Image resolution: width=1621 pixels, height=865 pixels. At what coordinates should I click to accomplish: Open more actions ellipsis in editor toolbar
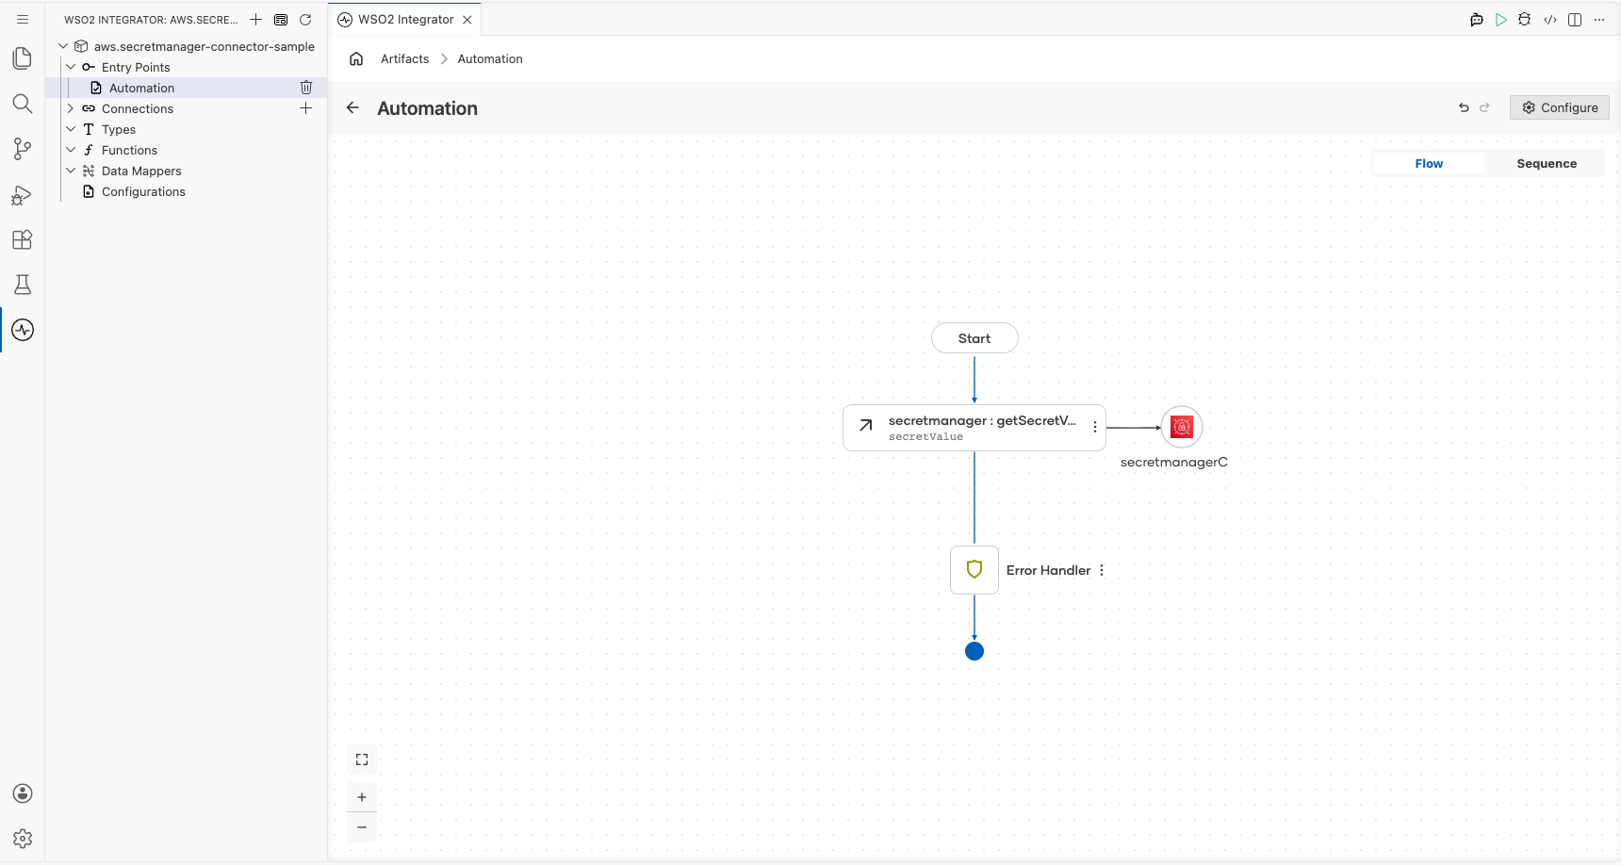coord(1599,19)
